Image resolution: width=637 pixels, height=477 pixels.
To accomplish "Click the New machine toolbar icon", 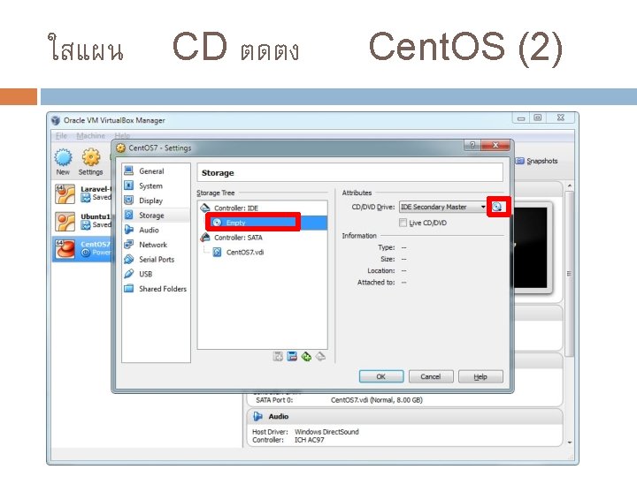I will click(63, 162).
